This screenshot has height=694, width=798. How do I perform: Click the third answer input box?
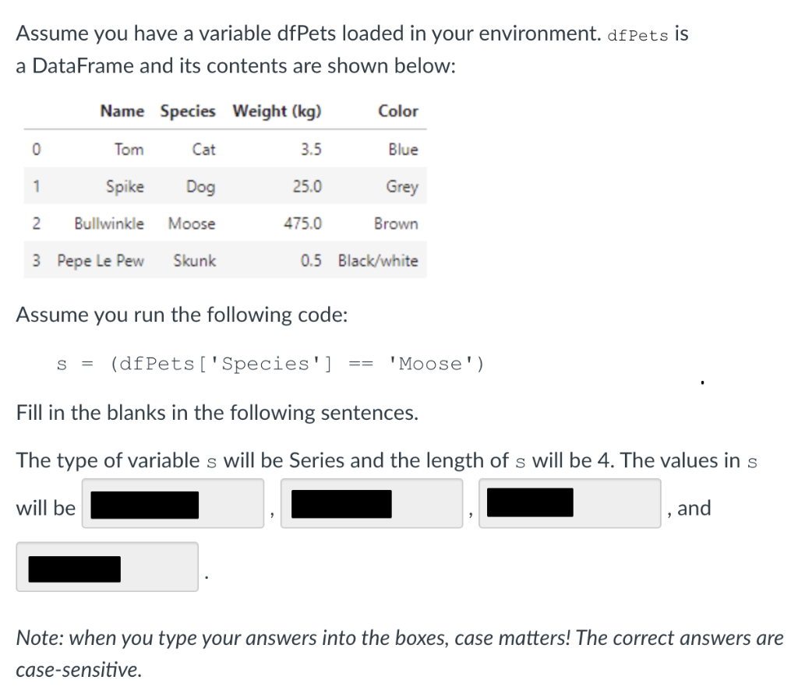point(570,502)
